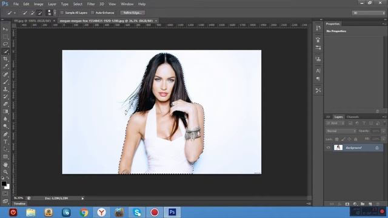Viewport: 388px width, 218px height.
Task: Select the Gradient tool
Action: [x=5, y=111]
